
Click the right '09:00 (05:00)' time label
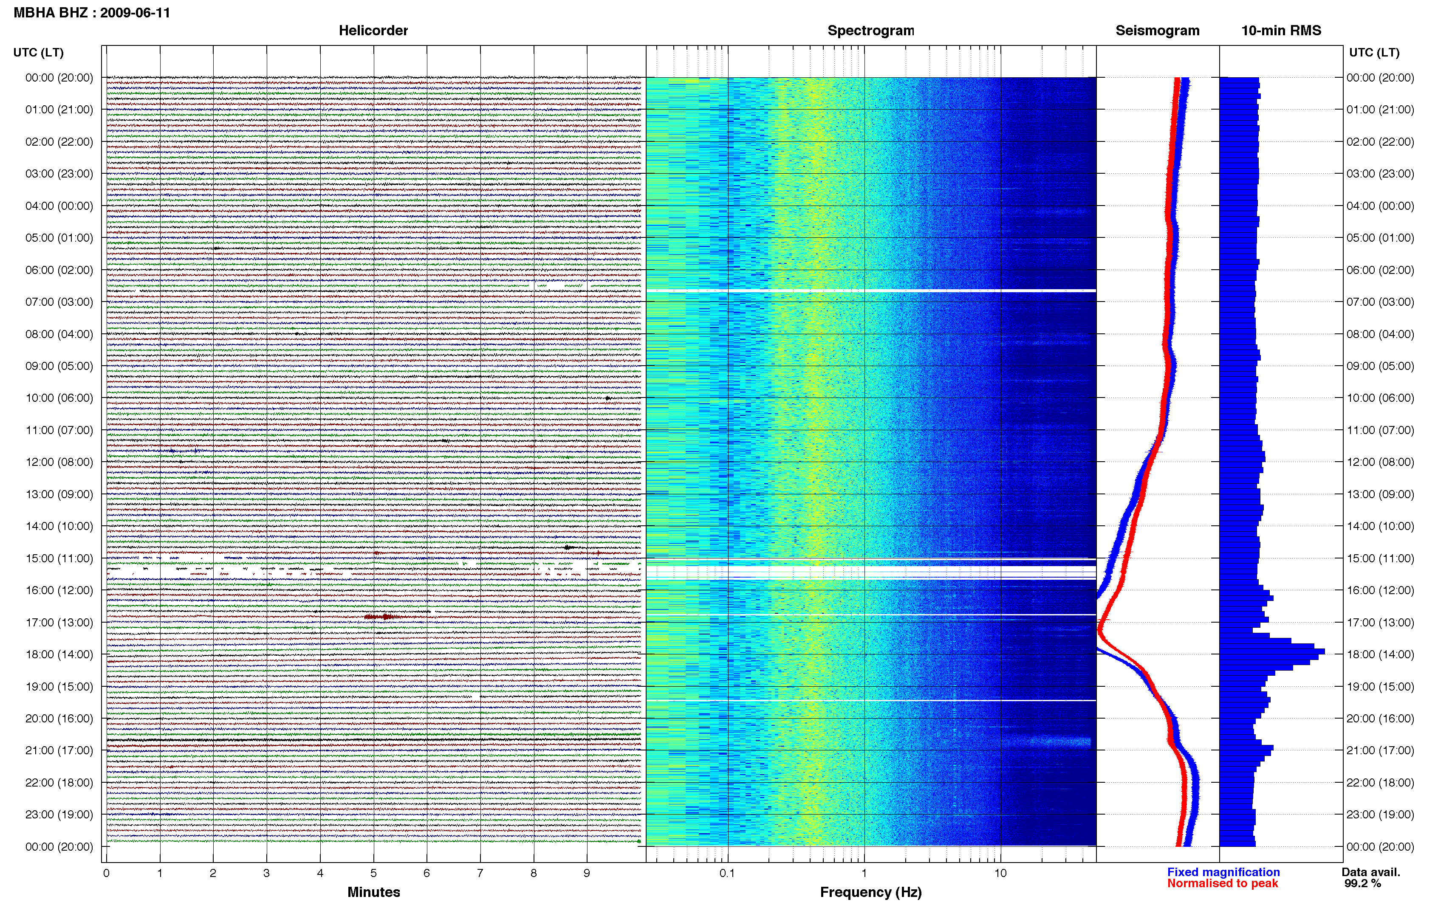pyautogui.click(x=1380, y=366)
